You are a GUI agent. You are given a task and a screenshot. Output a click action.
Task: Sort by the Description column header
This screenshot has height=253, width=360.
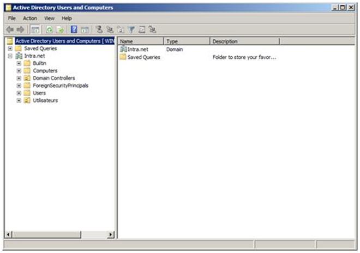pyautogui.click(x=245, y=41)
